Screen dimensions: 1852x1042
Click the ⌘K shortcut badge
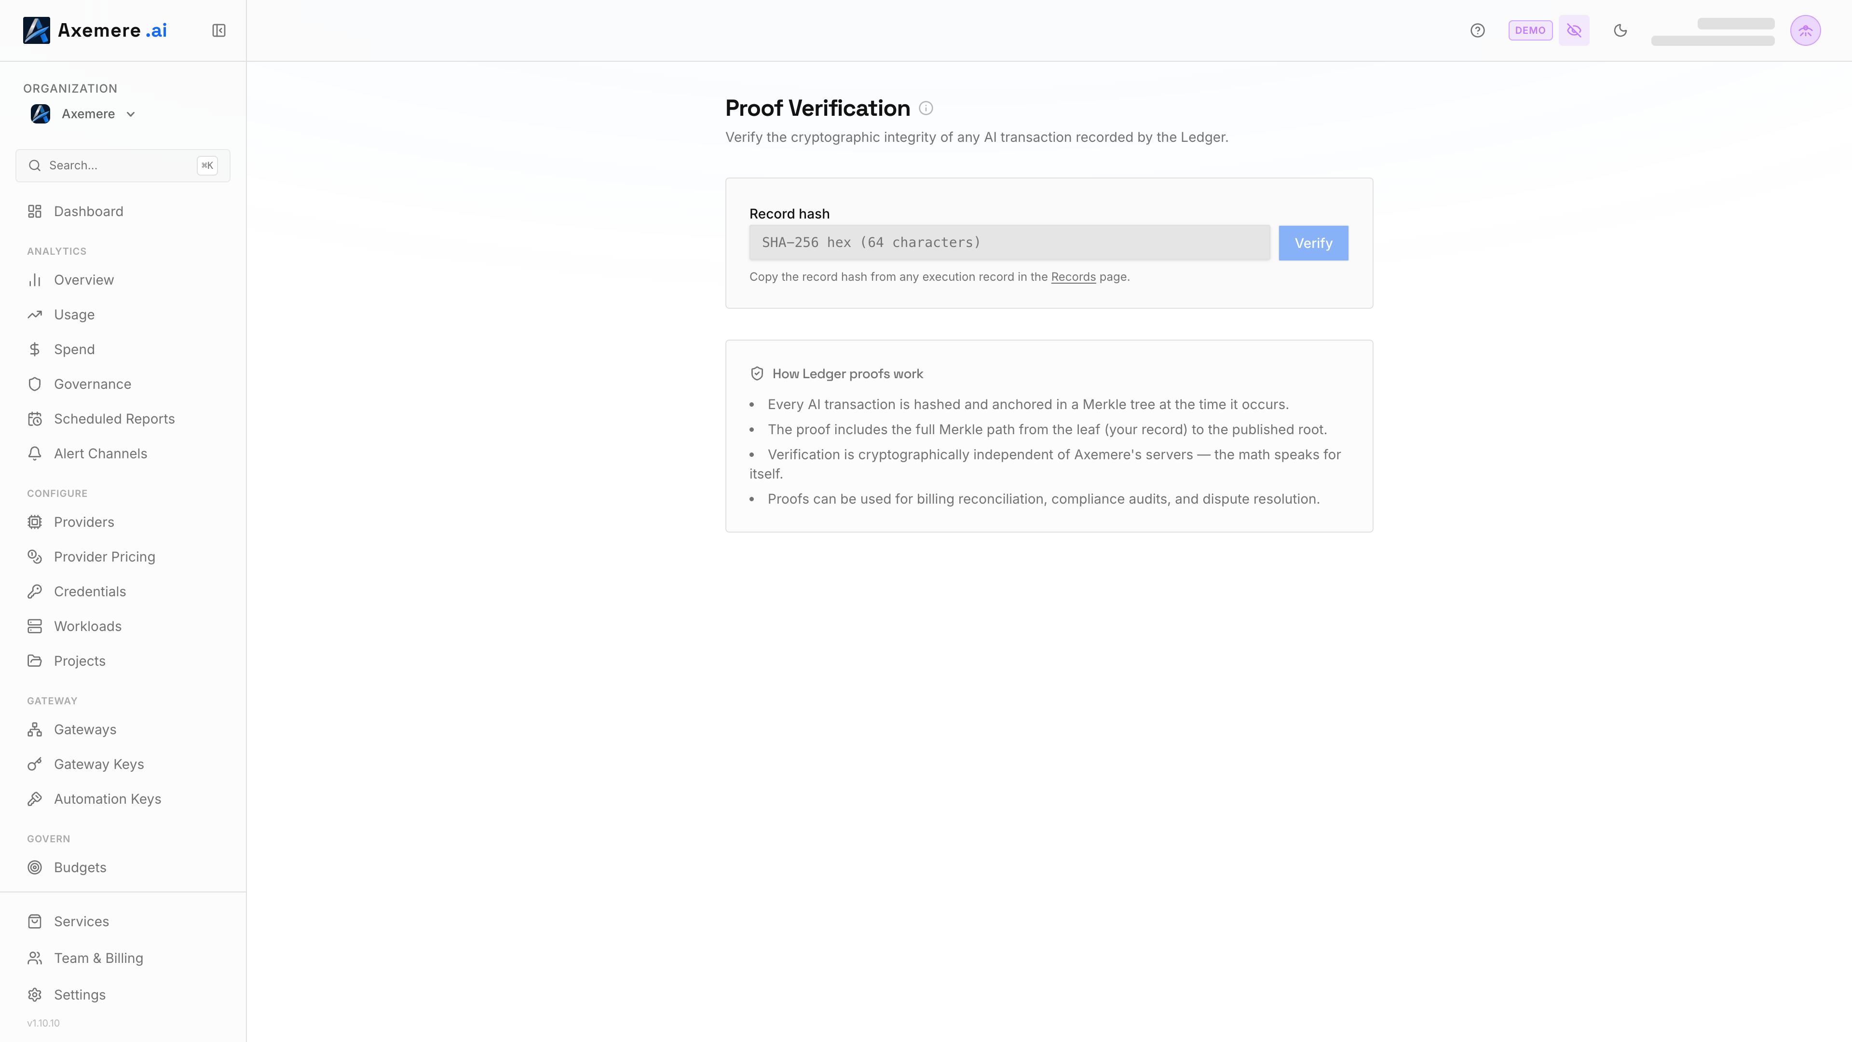click(207, 165)
